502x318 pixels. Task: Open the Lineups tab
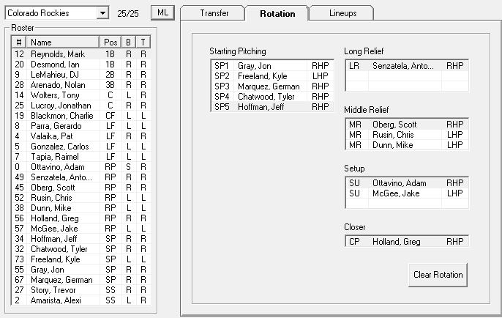tap(342, 13)
